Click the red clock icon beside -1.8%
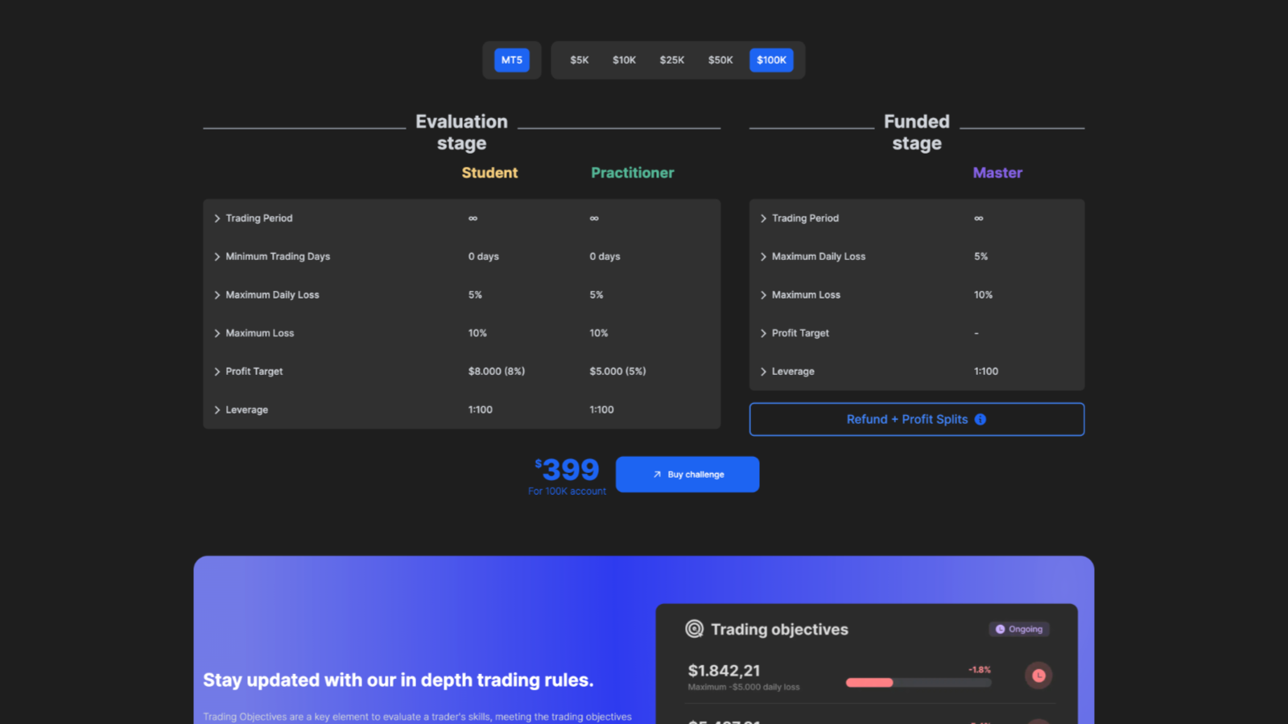Image resolution: width=1288 pixels, height=724 pixels. coord(1038,676)
